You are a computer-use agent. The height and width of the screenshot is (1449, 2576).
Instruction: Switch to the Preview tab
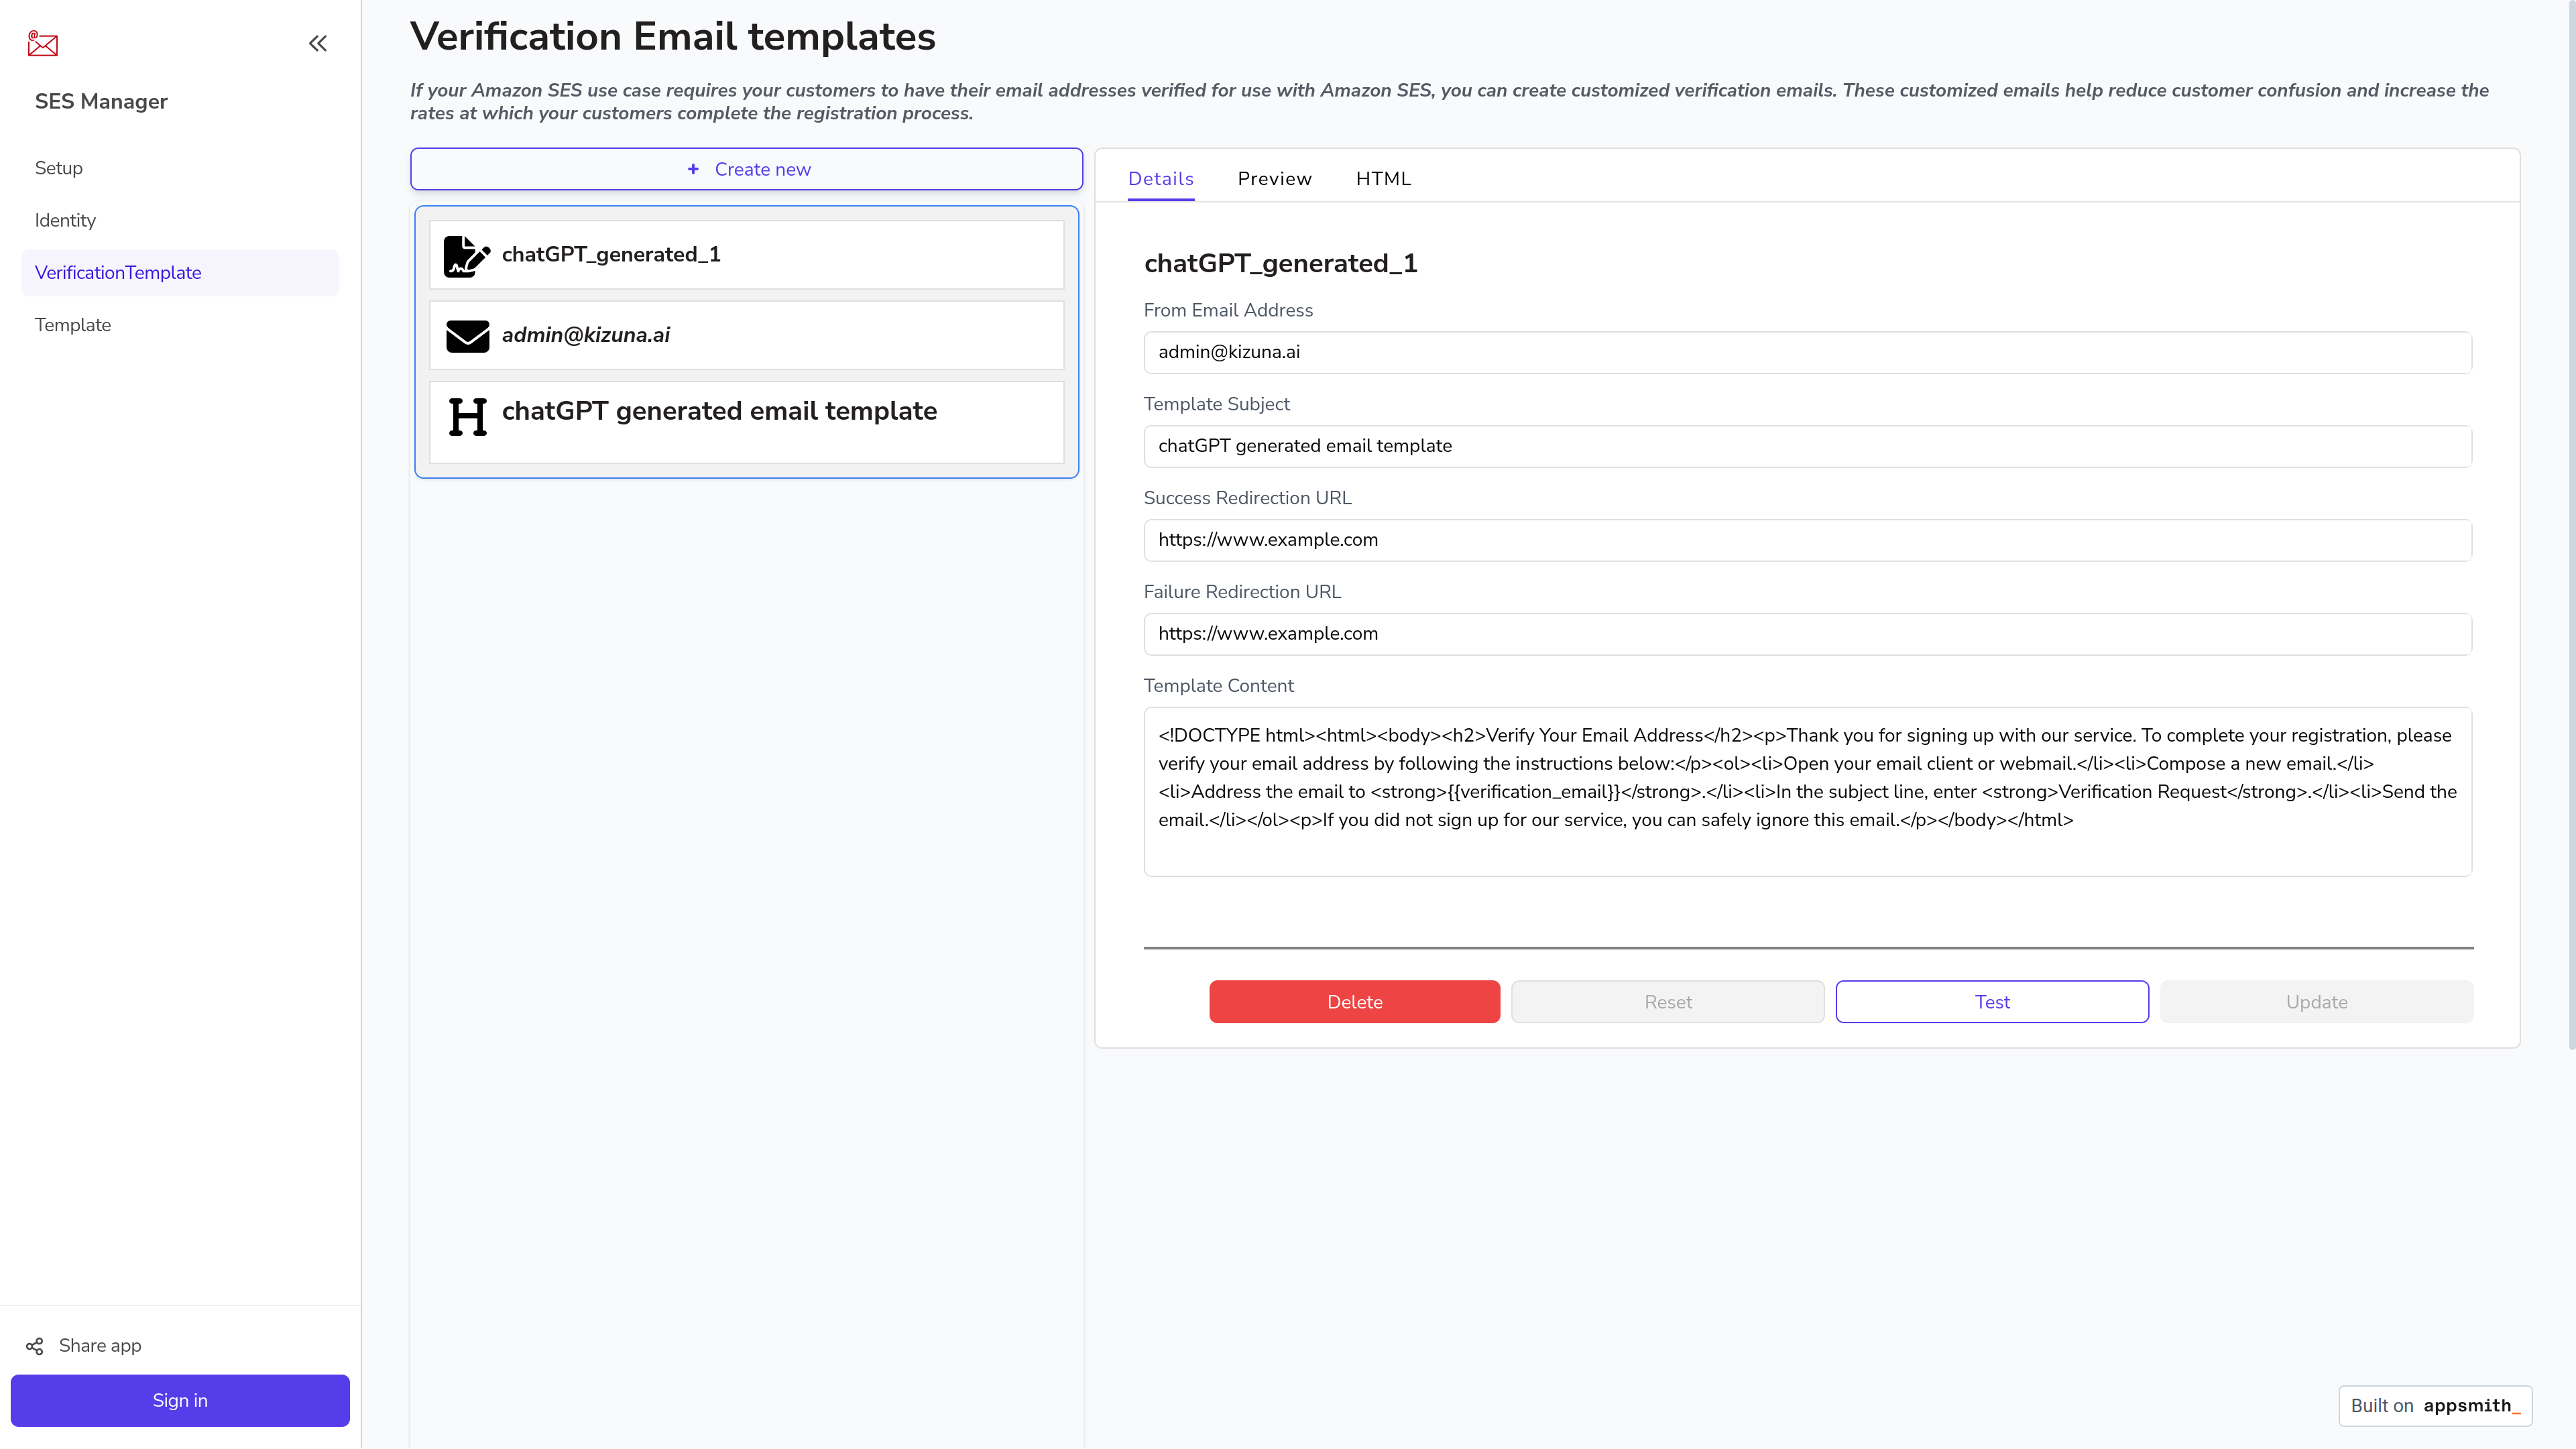click(x=1274, y=179)
